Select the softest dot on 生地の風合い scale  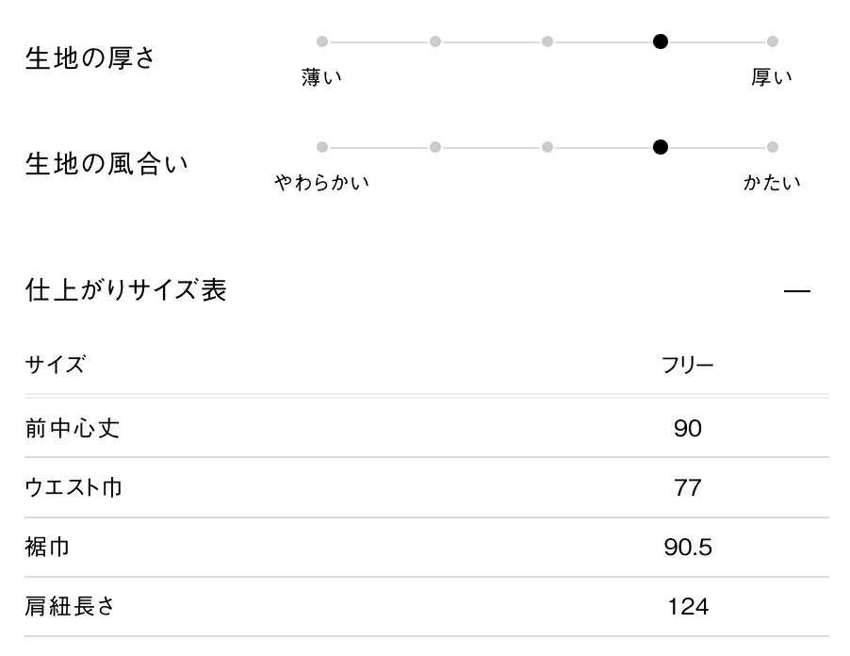click(322, 147)
